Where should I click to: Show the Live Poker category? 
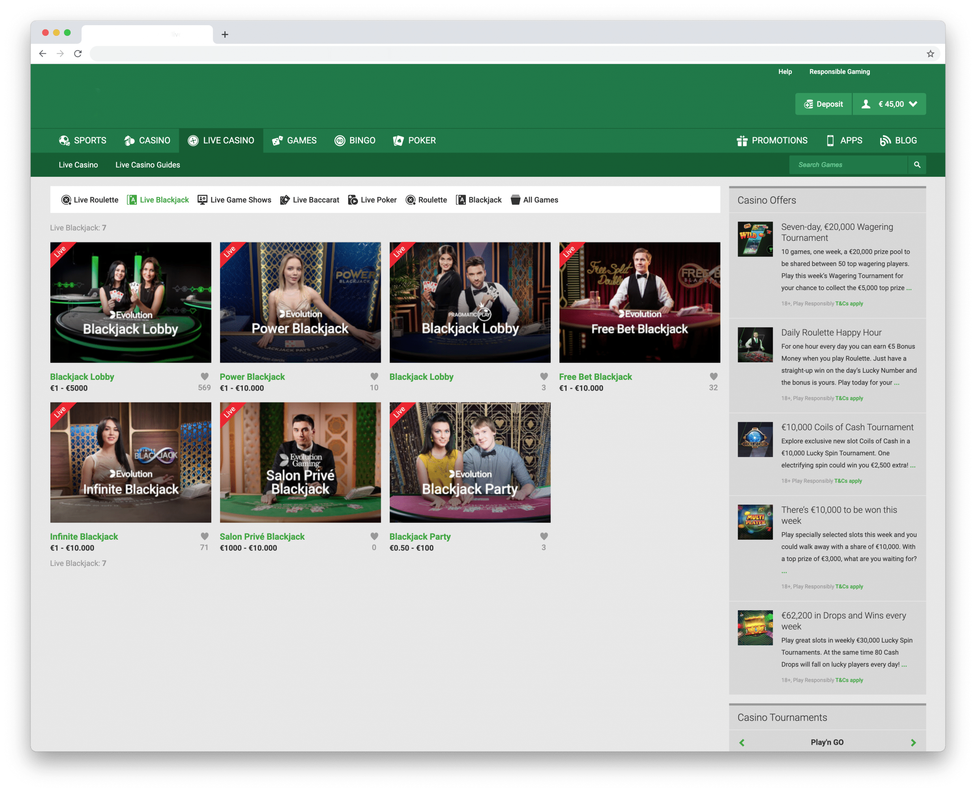pyautogui.click(x=372, y=200)
